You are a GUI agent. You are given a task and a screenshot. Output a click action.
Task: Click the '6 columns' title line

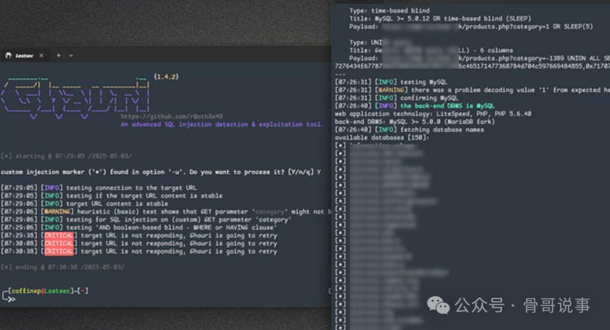click(431, 51)
